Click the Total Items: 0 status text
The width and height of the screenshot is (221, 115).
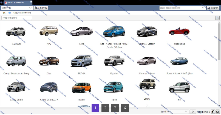click(203, 112)
